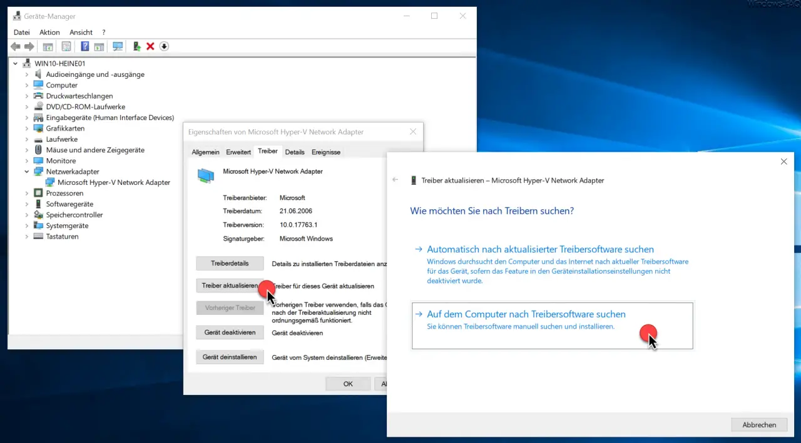Click the Druckwarteschlangen printer icon
The image size is (801, 443).
(38, 96)
